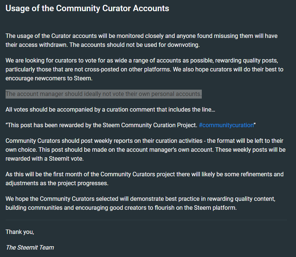Click the heading Usage of the Community Curator Accounts
296x257 pixels.
coord(87,8)
